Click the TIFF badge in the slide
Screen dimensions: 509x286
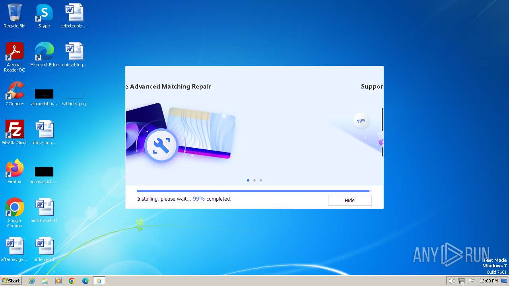click(x=361, y=121)
